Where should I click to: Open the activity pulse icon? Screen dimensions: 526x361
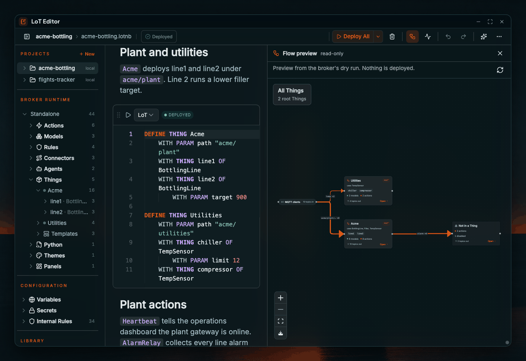[428, 36]
